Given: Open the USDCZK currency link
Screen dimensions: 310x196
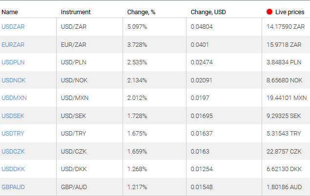Looking at the screenshot, I should click(13, 151).
